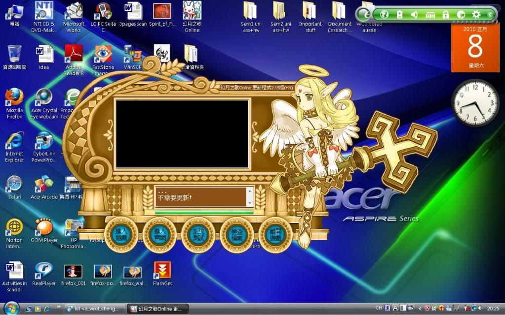Click the radio-shaped icon in Acer green toolbar
The width and height of the screenshot is (505, 315).
430,15
